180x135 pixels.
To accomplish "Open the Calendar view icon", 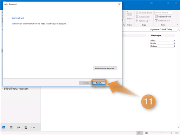I will click(11, 127).
